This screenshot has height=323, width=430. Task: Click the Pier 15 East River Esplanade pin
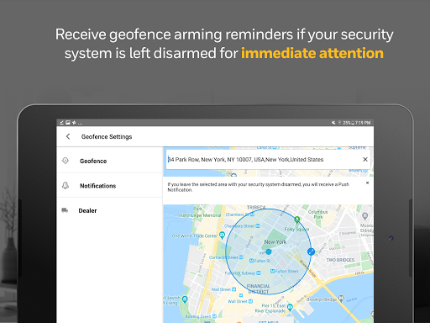click(x=290, y=307)
